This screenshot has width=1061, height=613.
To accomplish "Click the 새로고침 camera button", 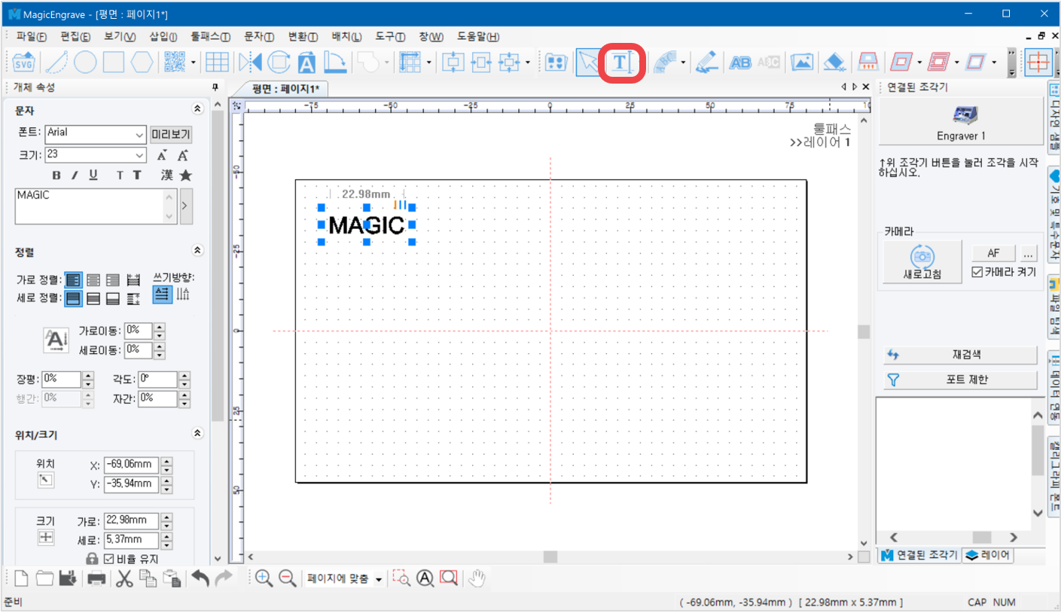I will pos(923,263).
